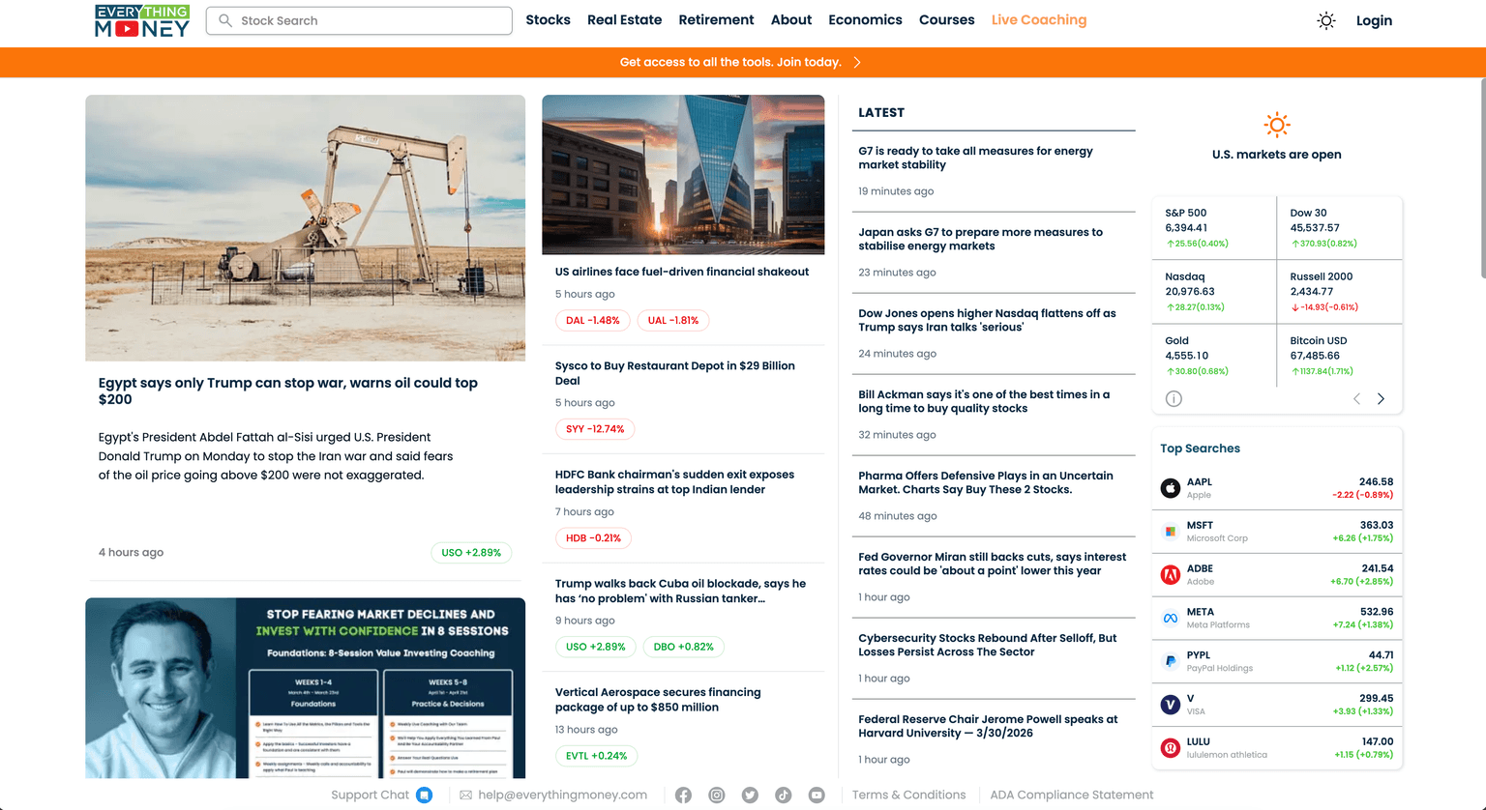Open the Twitter footer icon
Image resolution: width=1486 pixels, height=810 pixels.
(750, 795)
